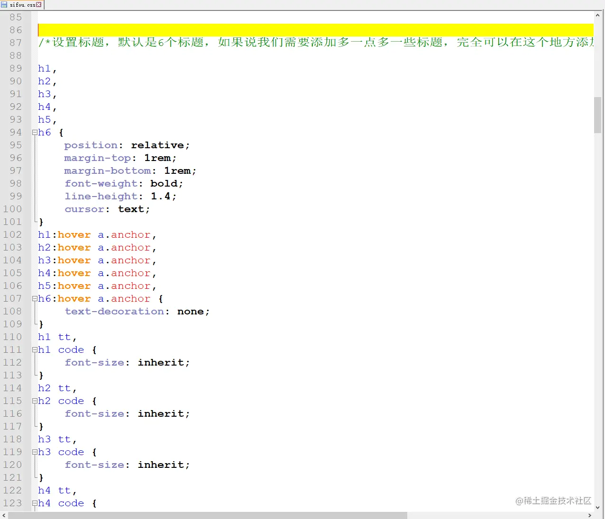Place cursor in the green Chinese comment on line 87
605x519 pixels.
(315, 43)
